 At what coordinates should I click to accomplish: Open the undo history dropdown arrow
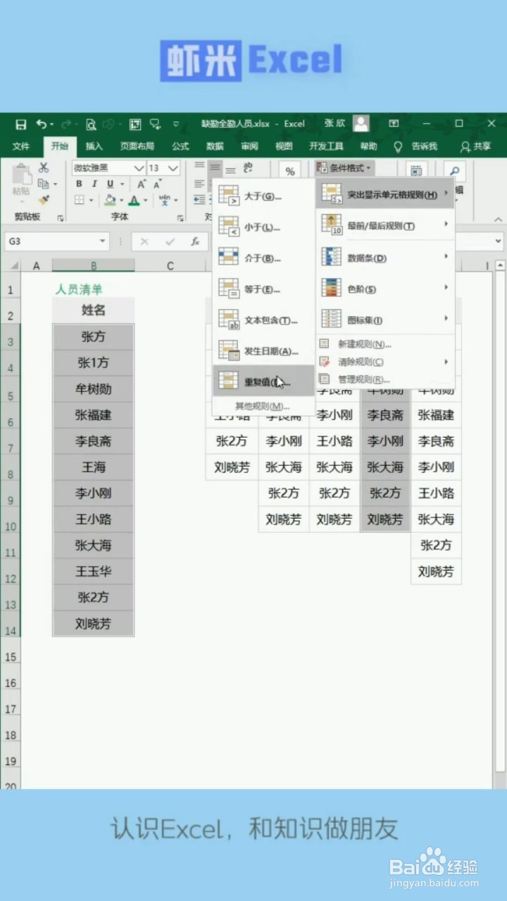pos(51,125)
